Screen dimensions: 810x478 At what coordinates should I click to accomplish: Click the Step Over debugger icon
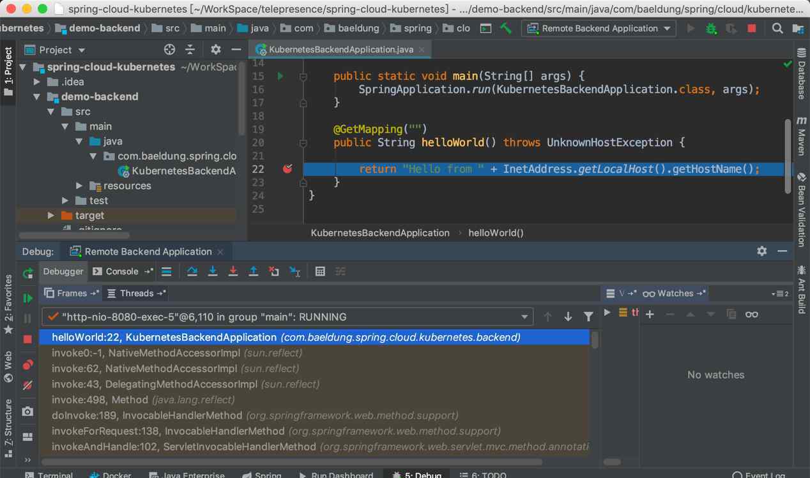[192, 271]
